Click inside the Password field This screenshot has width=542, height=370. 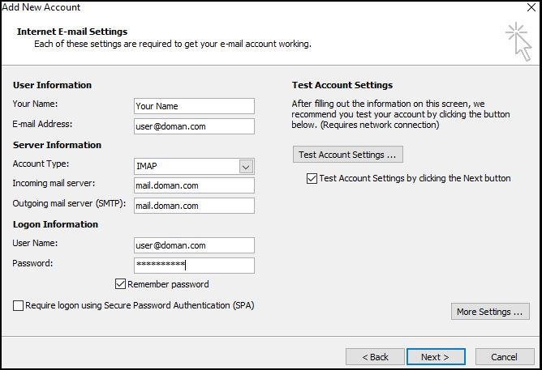(194, 266)
